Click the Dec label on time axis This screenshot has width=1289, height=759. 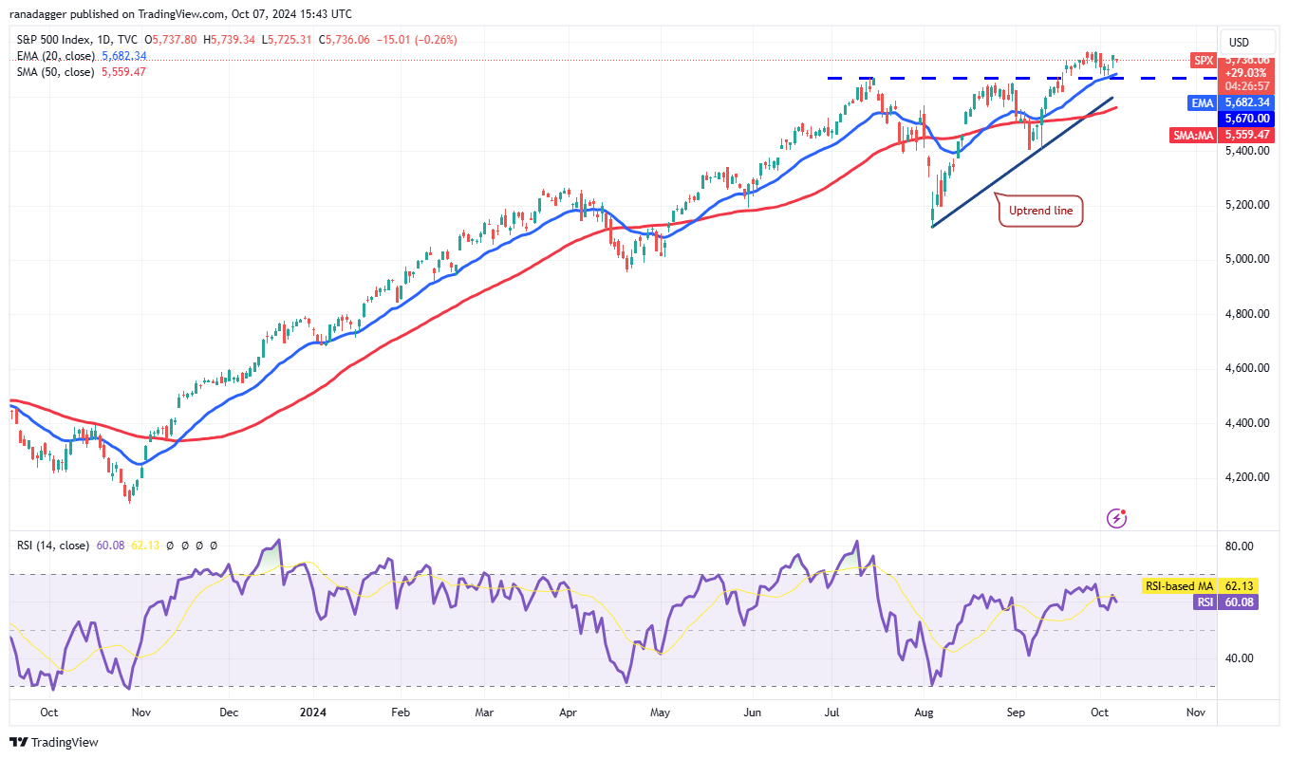(x=228, y=712)
